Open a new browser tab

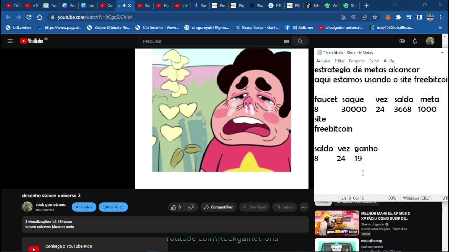coord(366,6)
